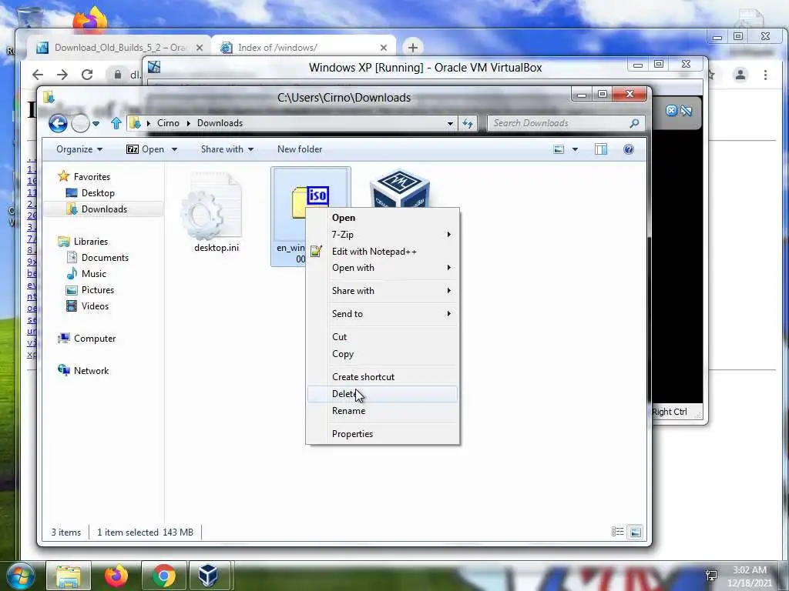The height and width of the screenshot is (591, 789).
Task: Open Pictures library
Action: click(x=90, y=290)
